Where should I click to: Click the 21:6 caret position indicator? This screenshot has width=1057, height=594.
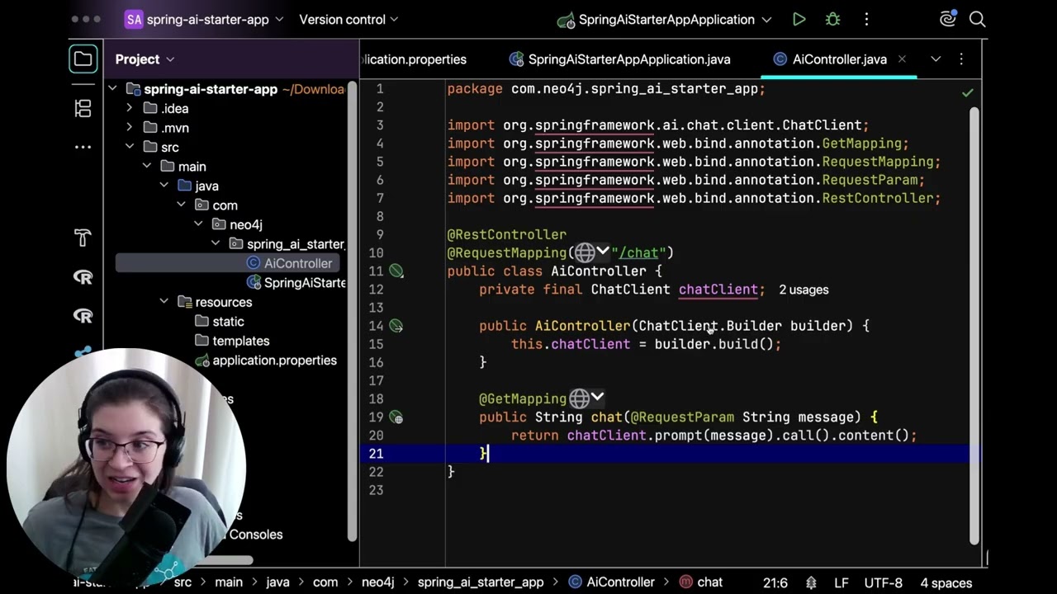point(775,582)
